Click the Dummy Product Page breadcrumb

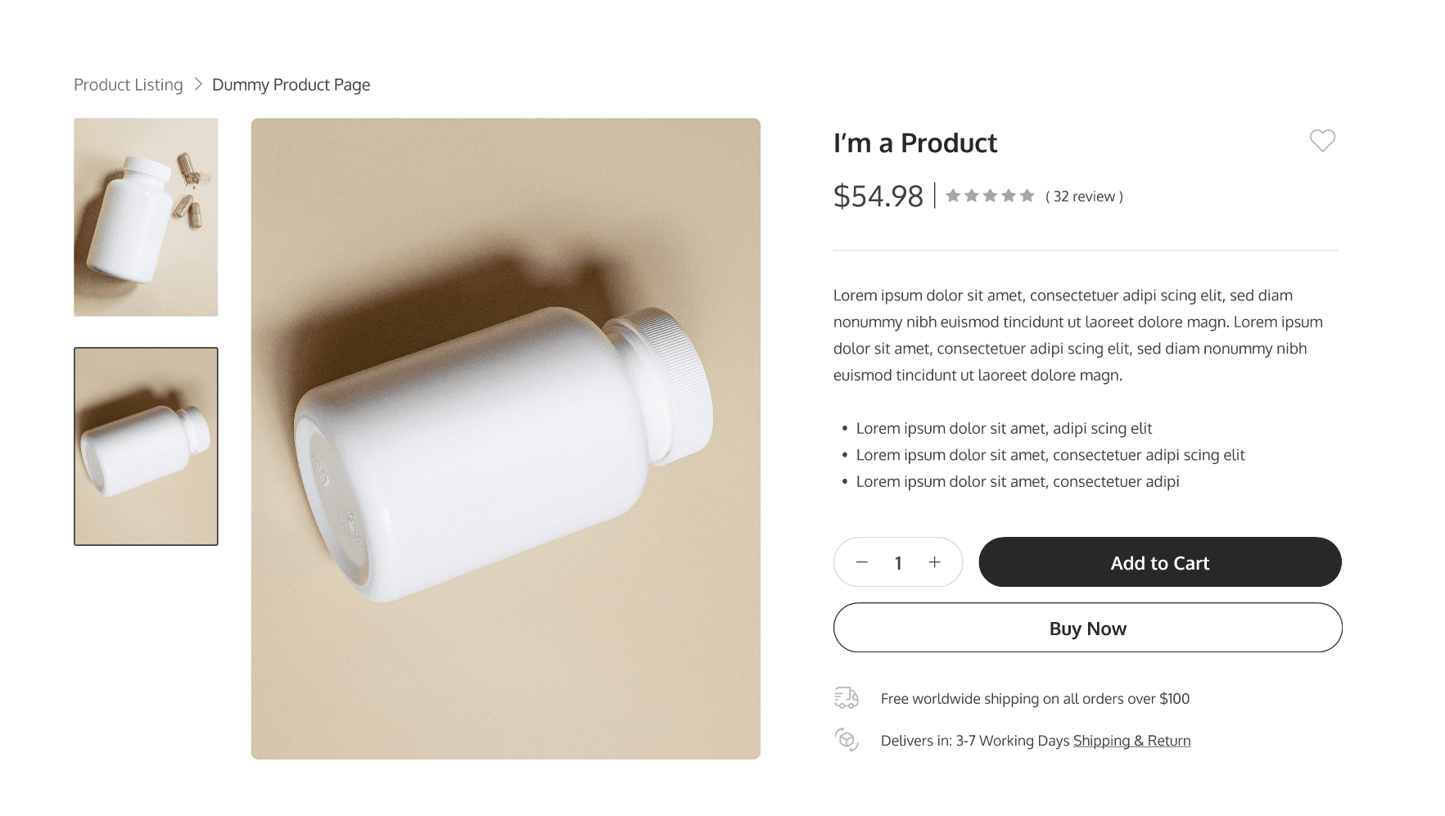pyautogui.click(x=291, y=85)
